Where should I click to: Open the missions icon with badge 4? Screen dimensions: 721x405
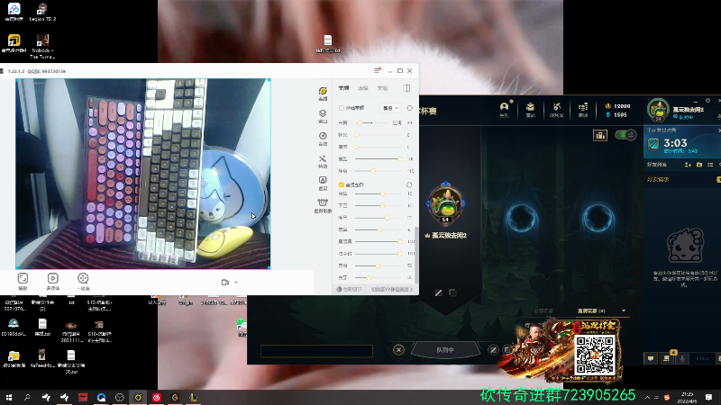[x=667, y=357]
